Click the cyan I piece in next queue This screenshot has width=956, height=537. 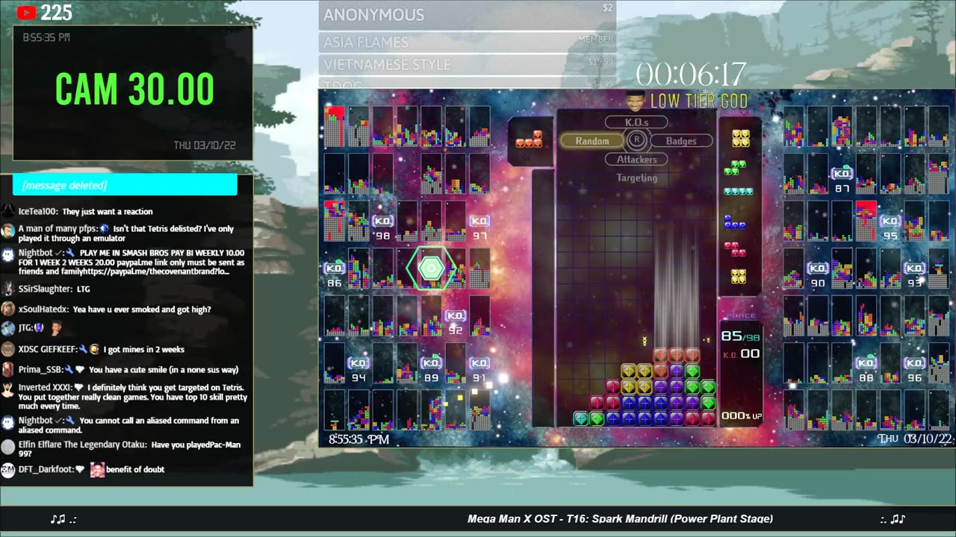[738, 191]
